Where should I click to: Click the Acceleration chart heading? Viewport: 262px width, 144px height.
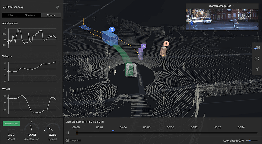[10, 23]
